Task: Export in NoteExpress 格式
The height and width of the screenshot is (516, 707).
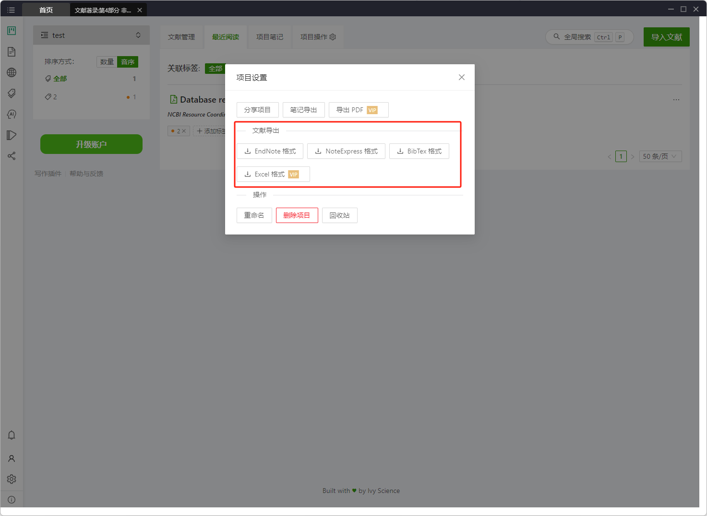Action: pos(346,151)
